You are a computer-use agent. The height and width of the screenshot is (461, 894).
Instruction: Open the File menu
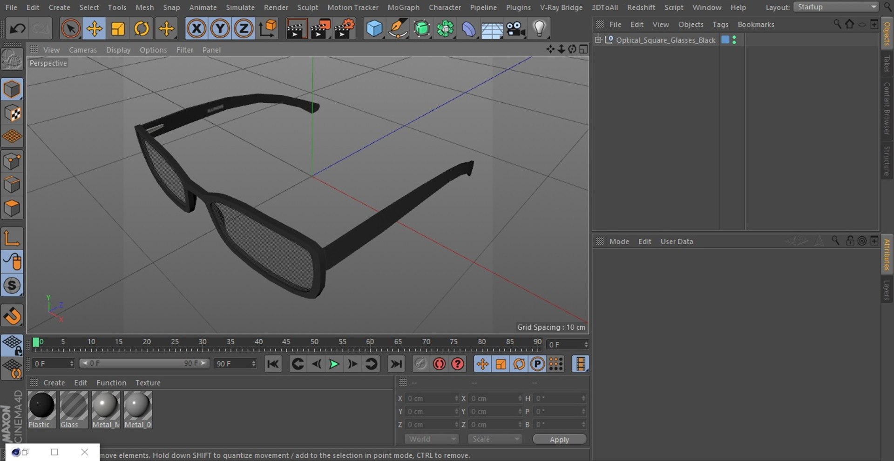click(x=11, y=7)
